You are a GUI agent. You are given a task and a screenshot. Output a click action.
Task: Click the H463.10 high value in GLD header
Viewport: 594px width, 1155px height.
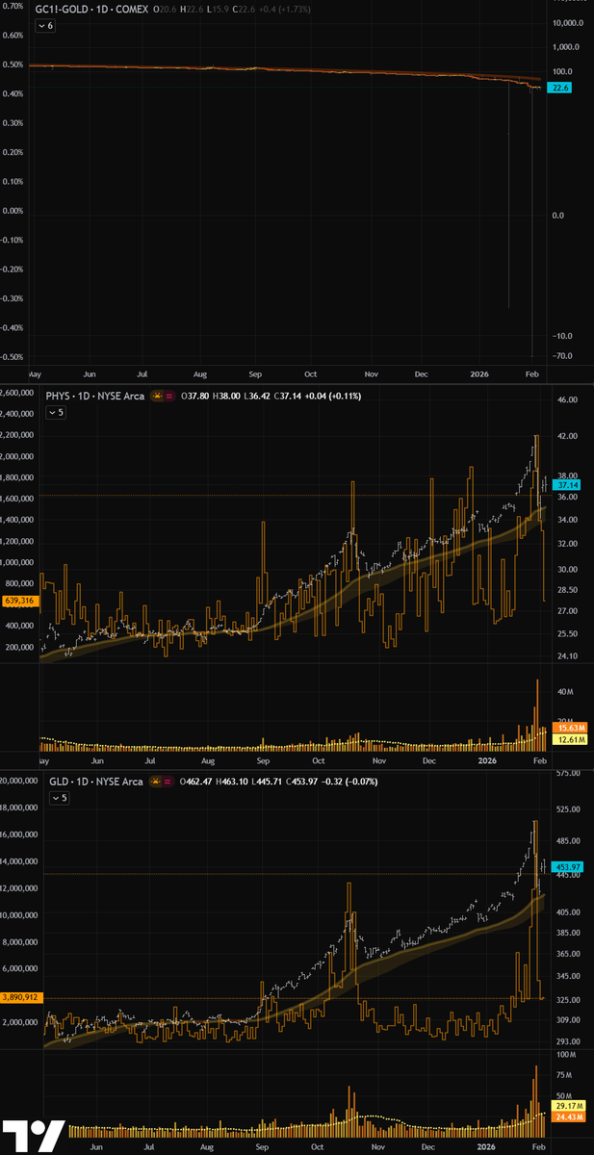click(x=231, y=782)
